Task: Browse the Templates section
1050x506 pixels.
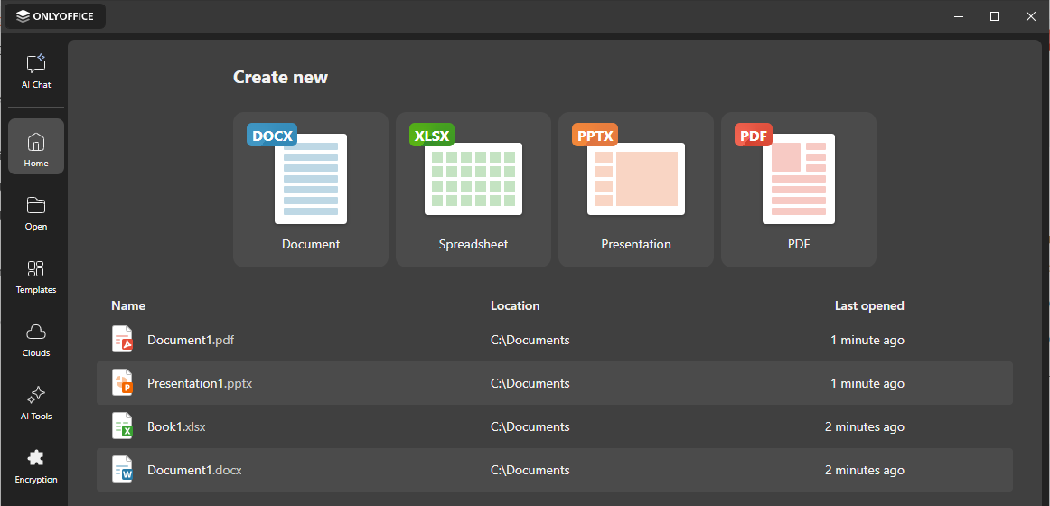Action: pos(36,276)
